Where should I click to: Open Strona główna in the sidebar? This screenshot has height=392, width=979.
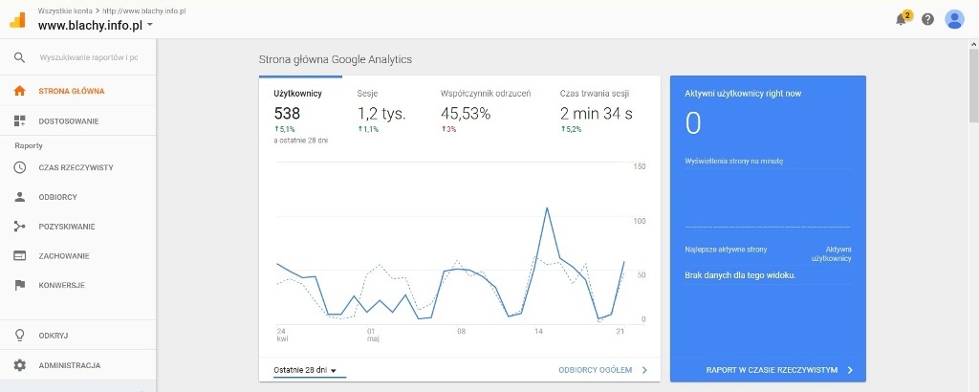pyautogui.click(x=78, y=91)
